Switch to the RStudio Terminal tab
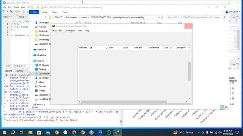This screenshot has height=136, width=243. [19, 71]
